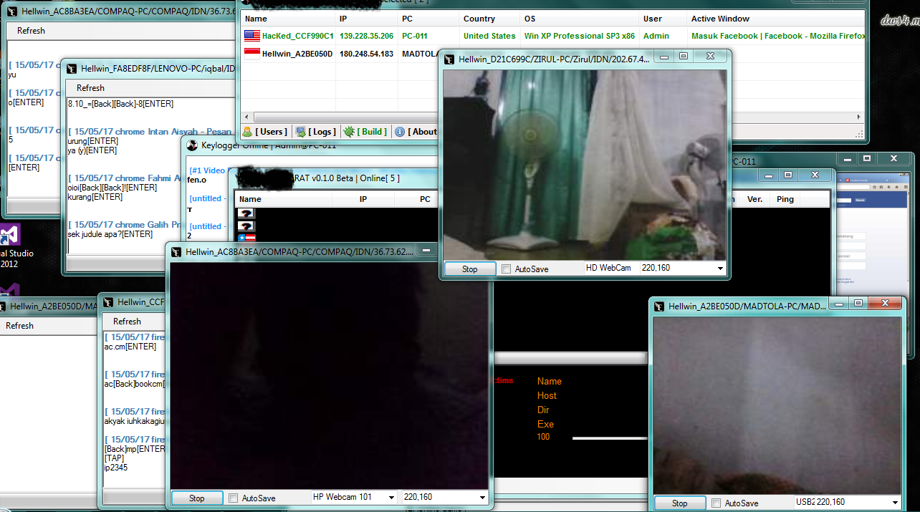Screen dimensions: 920x512
Task: Click Refresh in the top-left Hellwin_AC8BA3EA log window
Action: pos(31,31)
